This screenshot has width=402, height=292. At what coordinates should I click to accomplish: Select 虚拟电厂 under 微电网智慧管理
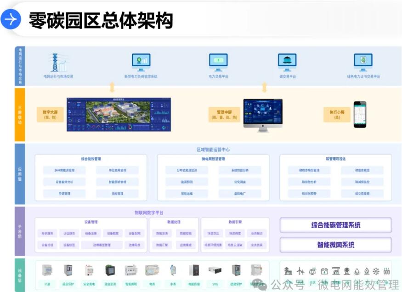point(239,194)
